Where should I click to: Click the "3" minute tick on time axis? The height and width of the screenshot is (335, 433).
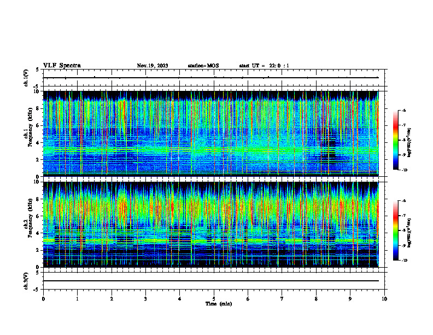(145, 299)
